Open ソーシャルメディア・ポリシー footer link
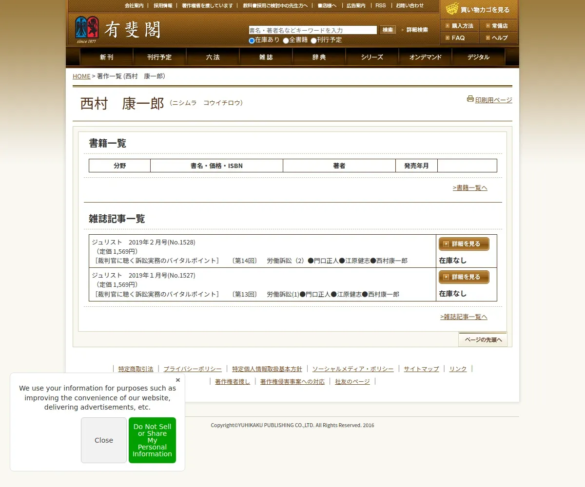585x487 pixels. pos(353,369)
